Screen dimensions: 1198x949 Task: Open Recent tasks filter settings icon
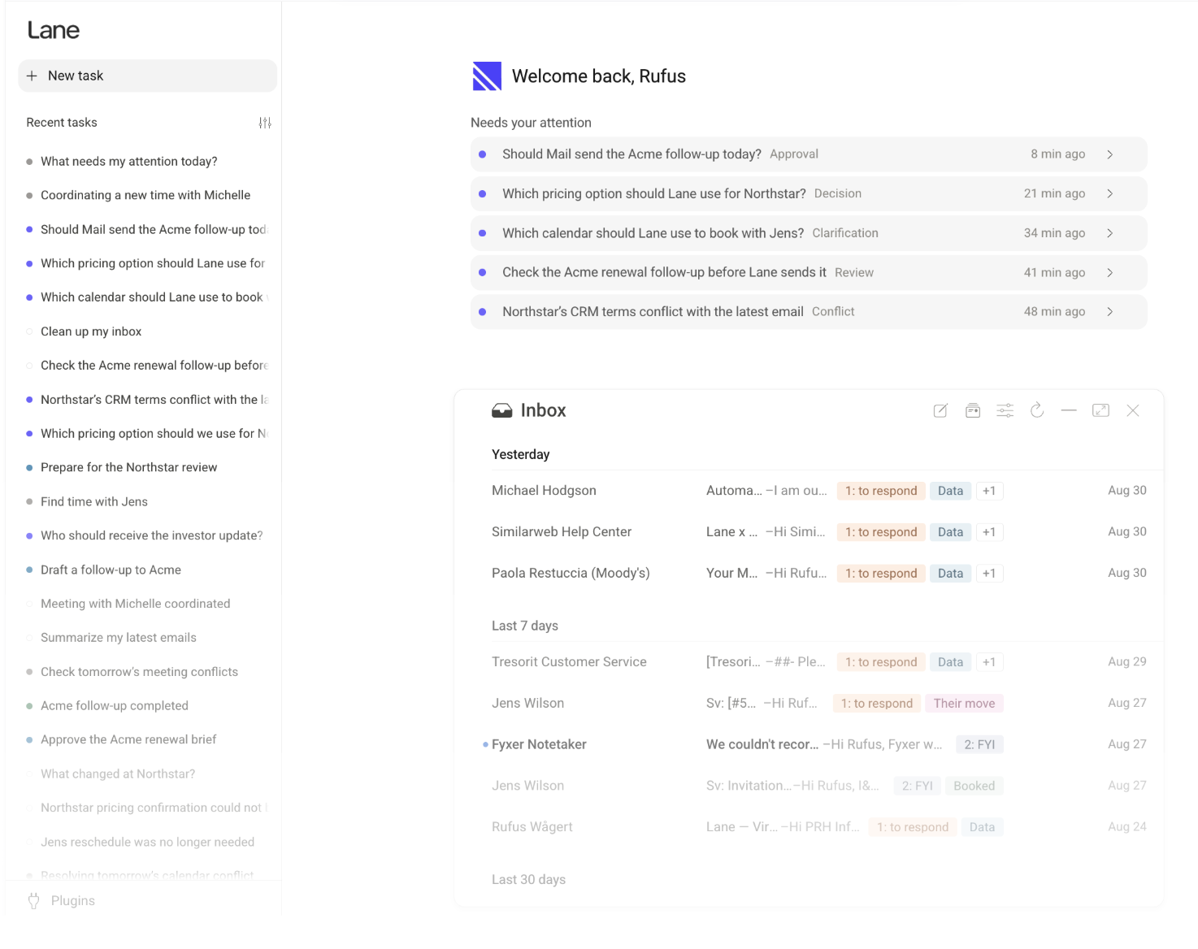point(265,123)
